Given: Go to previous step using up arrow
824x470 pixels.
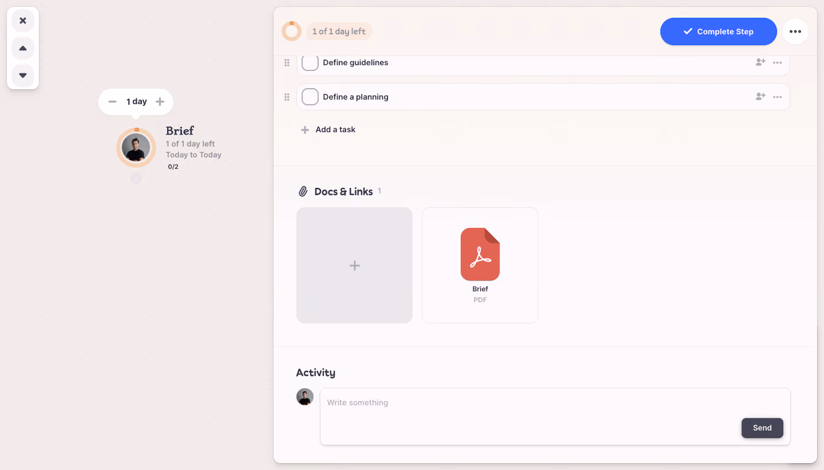Looking at the screenshot, I should 23,48.
